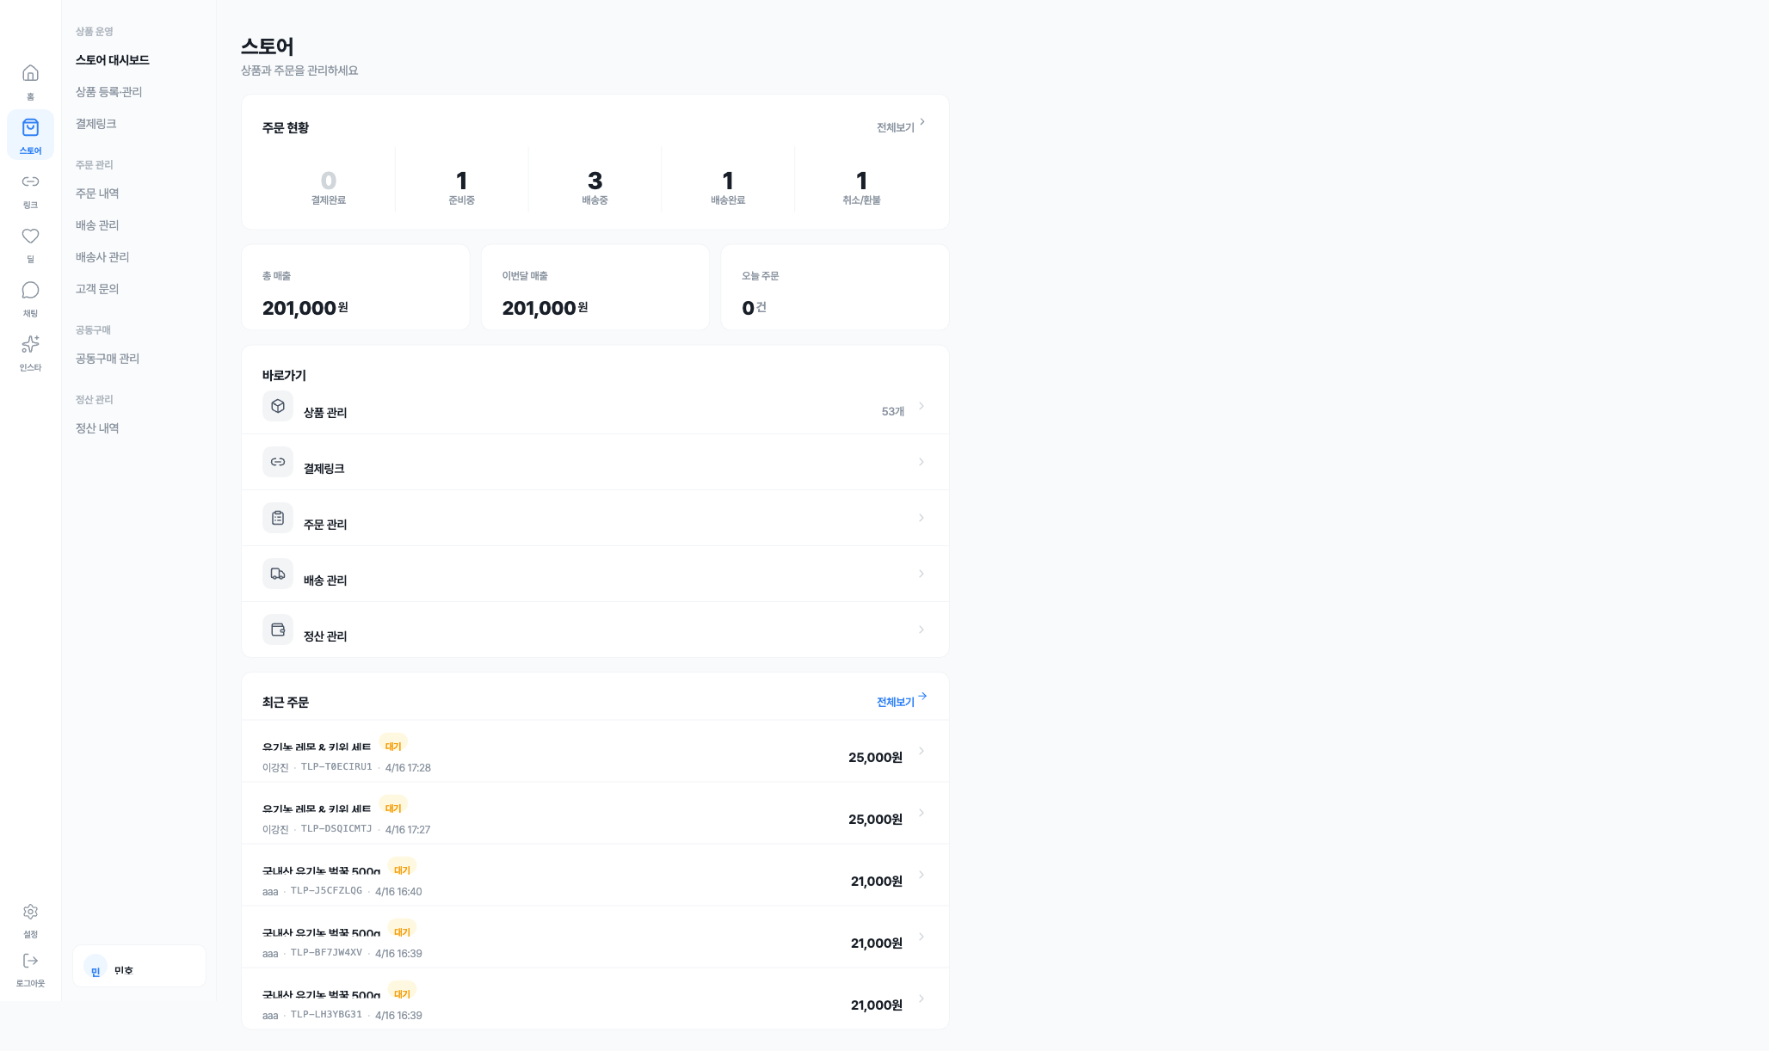
Task: Click the 배송중 count of 3
Action: [595, 181]
